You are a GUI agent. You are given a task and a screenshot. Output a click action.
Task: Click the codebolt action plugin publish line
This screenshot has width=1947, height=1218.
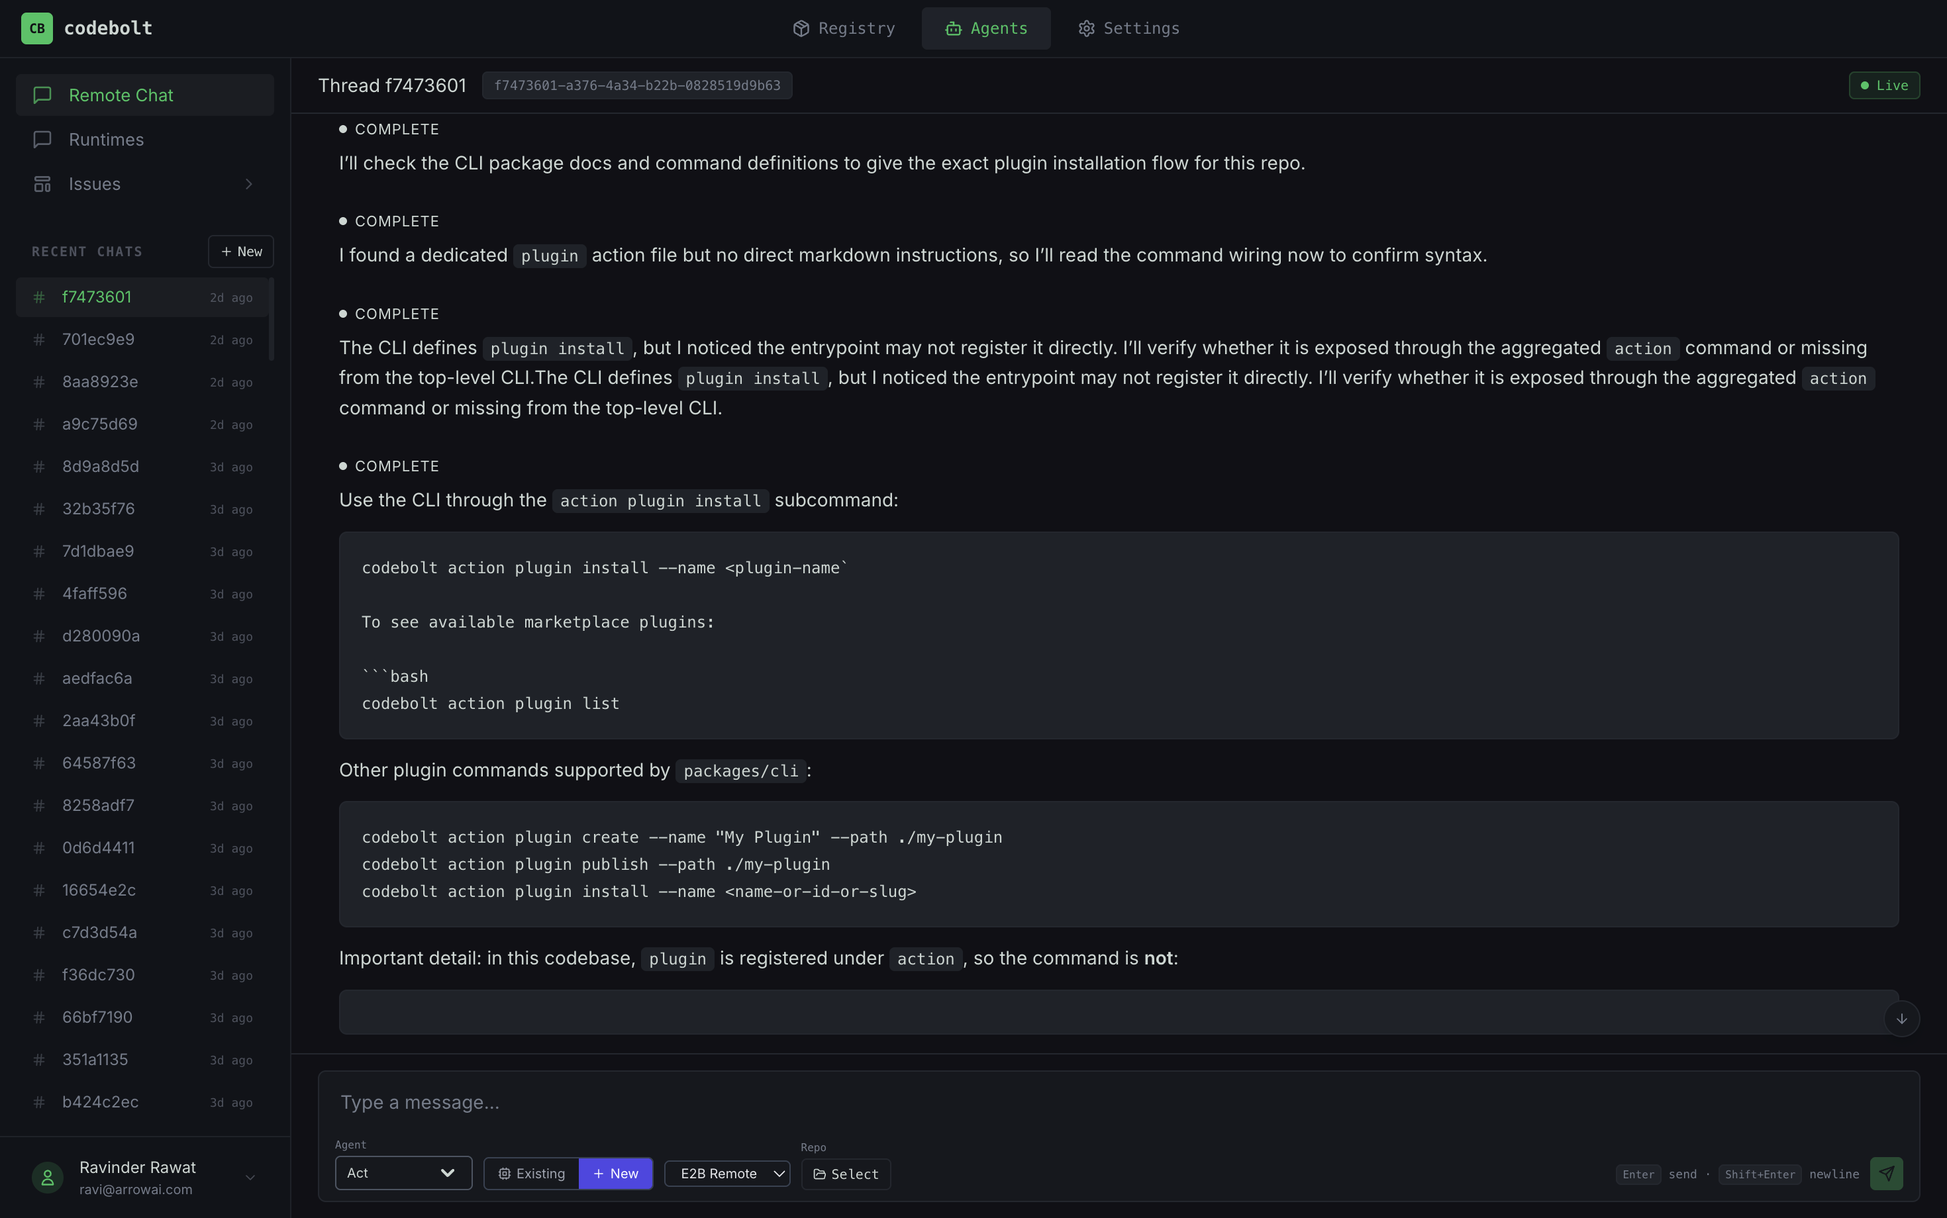click(595, 865)
